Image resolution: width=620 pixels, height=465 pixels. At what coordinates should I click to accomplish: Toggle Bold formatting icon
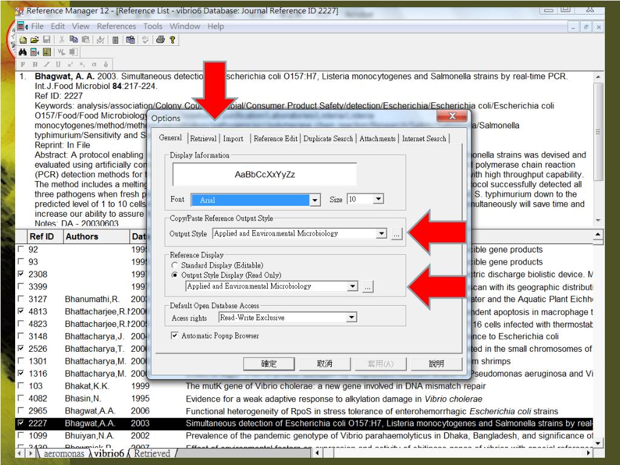point(35,64)
